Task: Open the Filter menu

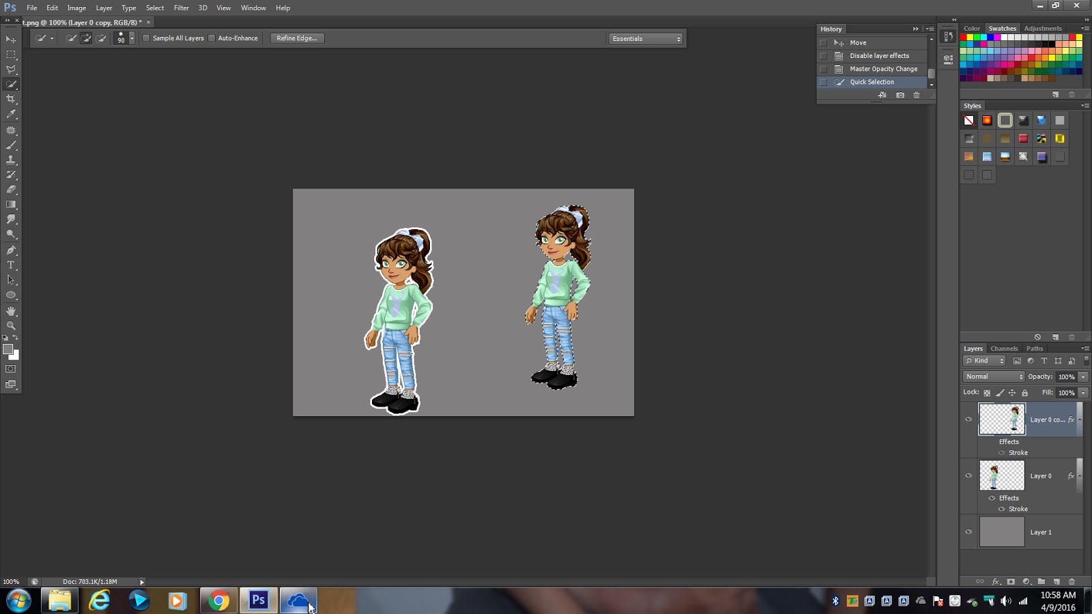Action: [181, 8]
